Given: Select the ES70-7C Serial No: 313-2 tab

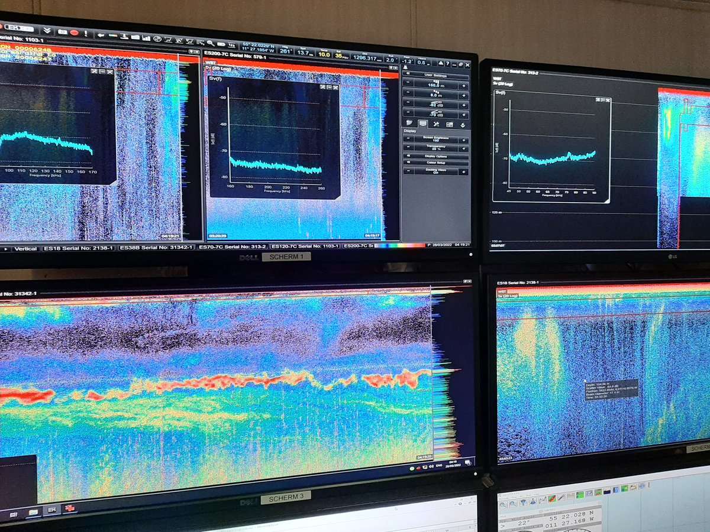Looking at the screenshot, I should point(232,247).
